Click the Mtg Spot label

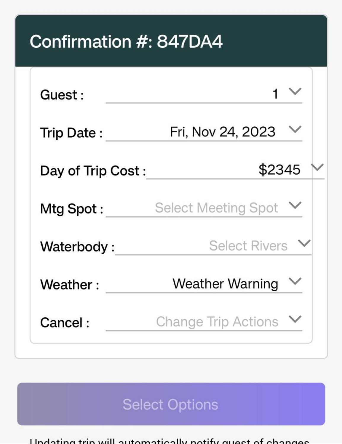[x=71, y=209]
